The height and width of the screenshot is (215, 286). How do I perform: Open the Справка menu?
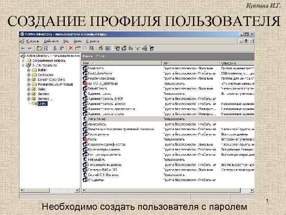tap(93, 41)
